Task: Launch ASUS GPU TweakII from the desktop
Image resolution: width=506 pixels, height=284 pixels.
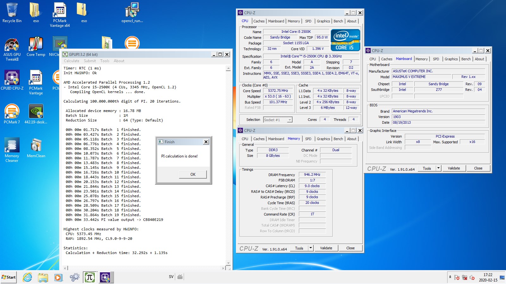Action: click(12, 50)
